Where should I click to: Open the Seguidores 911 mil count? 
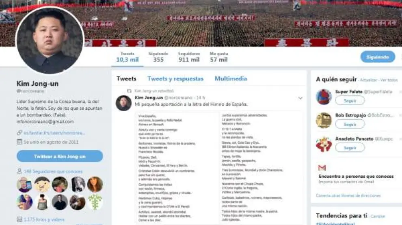(189, 57)
